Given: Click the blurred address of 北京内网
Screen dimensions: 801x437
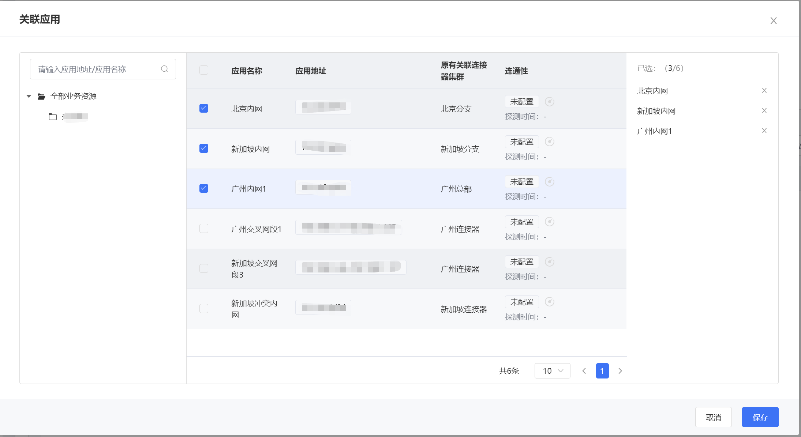Looking at the screenshot, I should click(x=323, y=107).
